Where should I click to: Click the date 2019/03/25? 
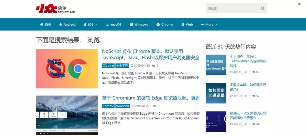(143, 106)
